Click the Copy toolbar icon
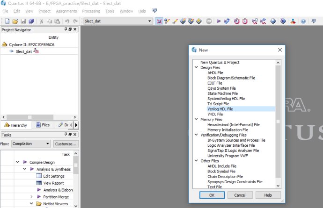 pyautogui.click(x=50, y=21)
